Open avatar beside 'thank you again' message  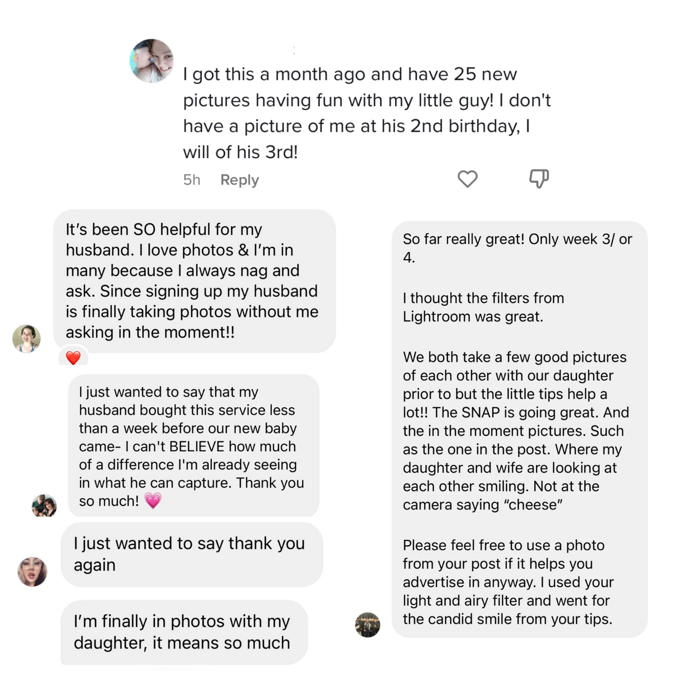(x=32, y=572)
